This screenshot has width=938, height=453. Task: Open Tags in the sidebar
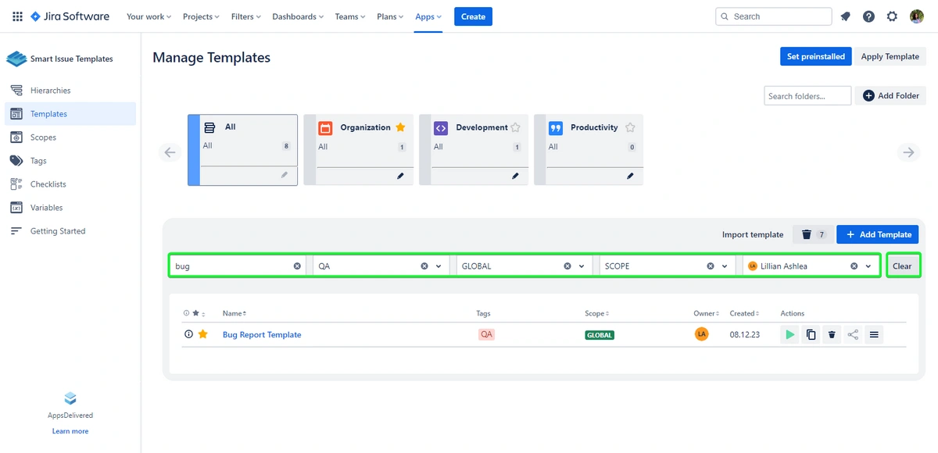[x=70, y=161]
